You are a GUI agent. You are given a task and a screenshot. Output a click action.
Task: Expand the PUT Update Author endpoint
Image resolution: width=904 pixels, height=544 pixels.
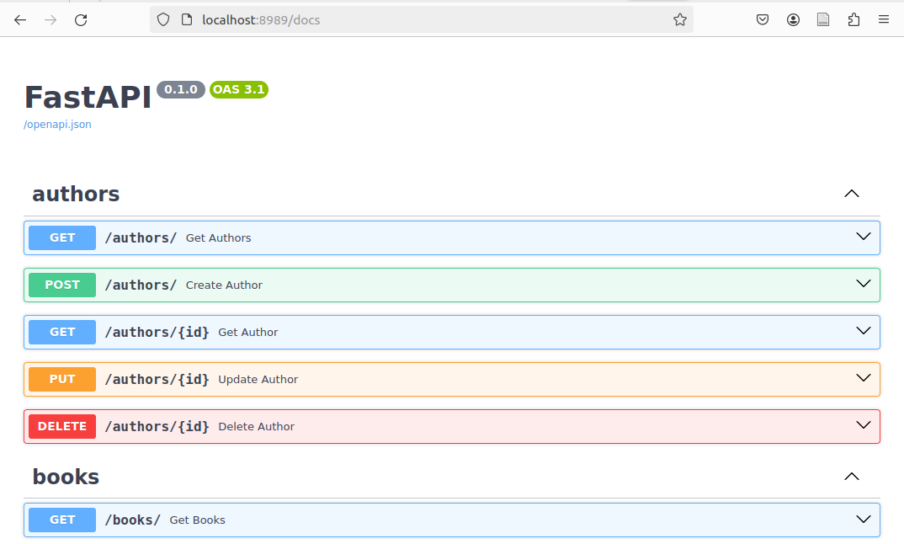click(863, 378)
